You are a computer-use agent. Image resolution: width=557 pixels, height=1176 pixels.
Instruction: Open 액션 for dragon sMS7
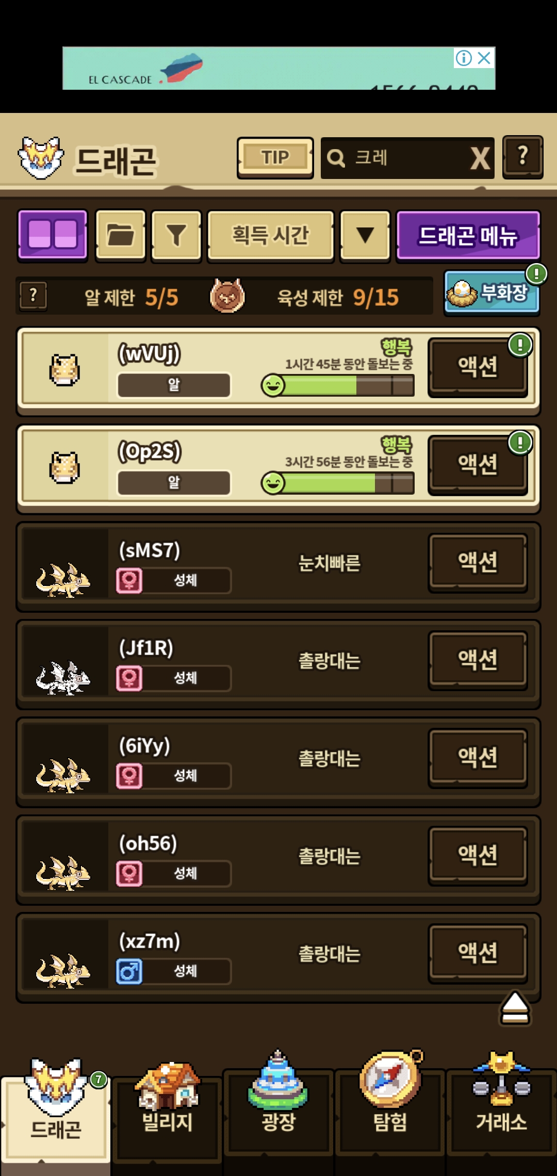point(478,562)
